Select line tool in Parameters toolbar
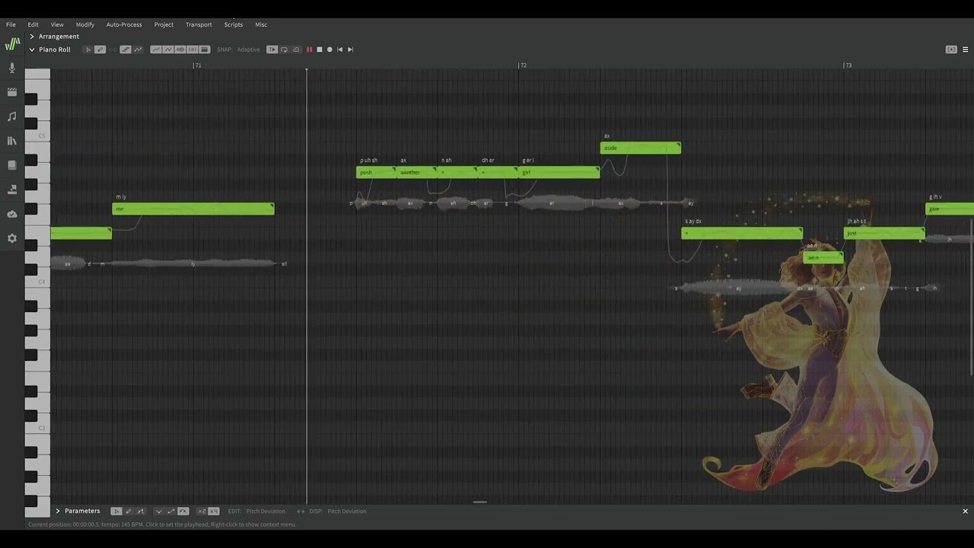 click(141, 511)
